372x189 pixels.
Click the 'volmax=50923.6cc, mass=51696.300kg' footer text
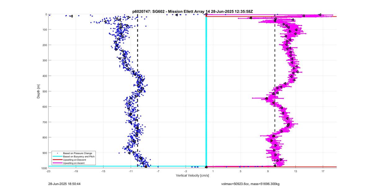coord(250,184)
